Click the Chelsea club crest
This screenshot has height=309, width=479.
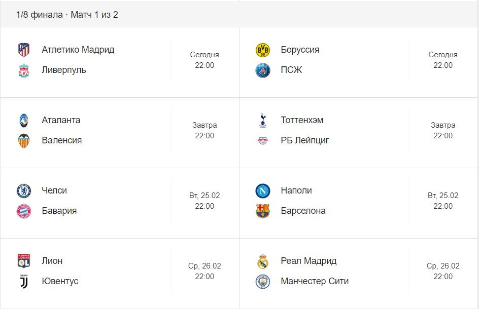(x=24, y=190)
